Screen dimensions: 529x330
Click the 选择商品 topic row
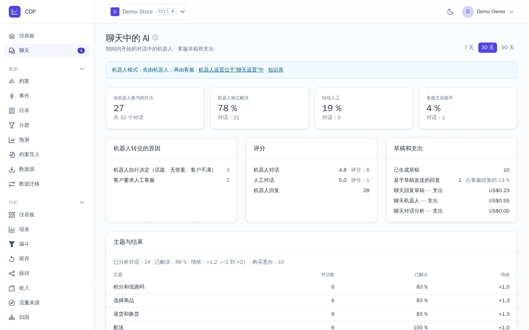312,301
